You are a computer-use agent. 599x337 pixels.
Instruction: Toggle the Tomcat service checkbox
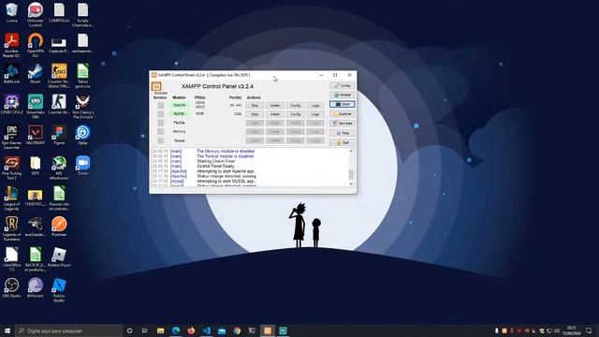pos(160,140)
